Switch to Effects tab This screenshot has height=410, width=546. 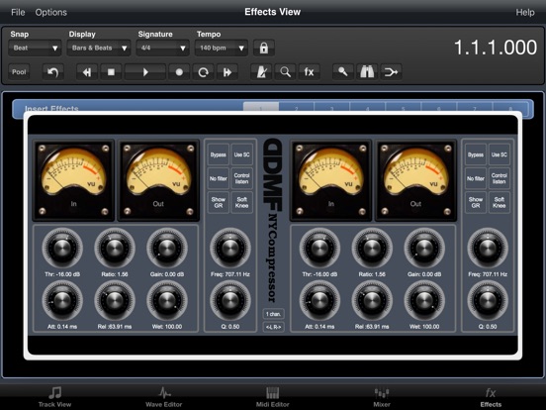(x=491, y=397)
